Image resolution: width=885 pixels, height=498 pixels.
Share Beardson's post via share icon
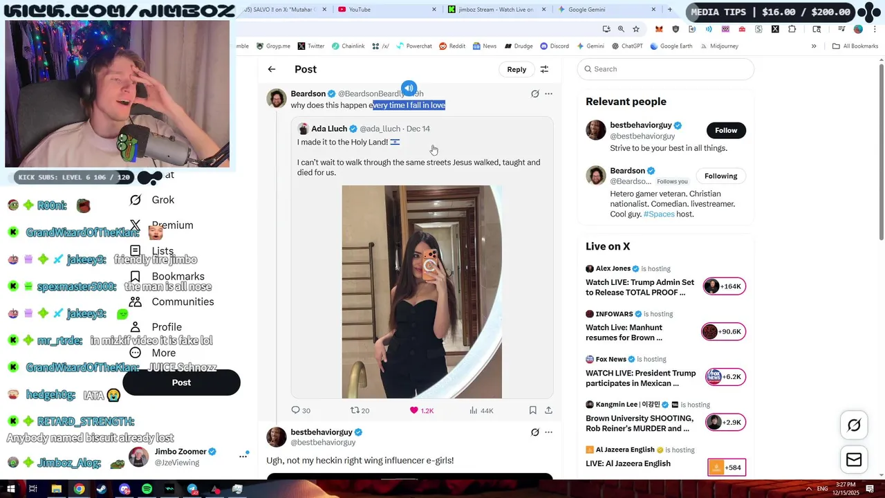click(548, 410)
